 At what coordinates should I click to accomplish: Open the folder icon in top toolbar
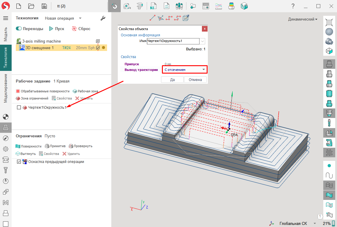(x=31, y=6)
